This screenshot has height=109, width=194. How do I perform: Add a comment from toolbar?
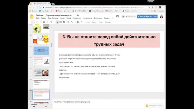(78, 22)
